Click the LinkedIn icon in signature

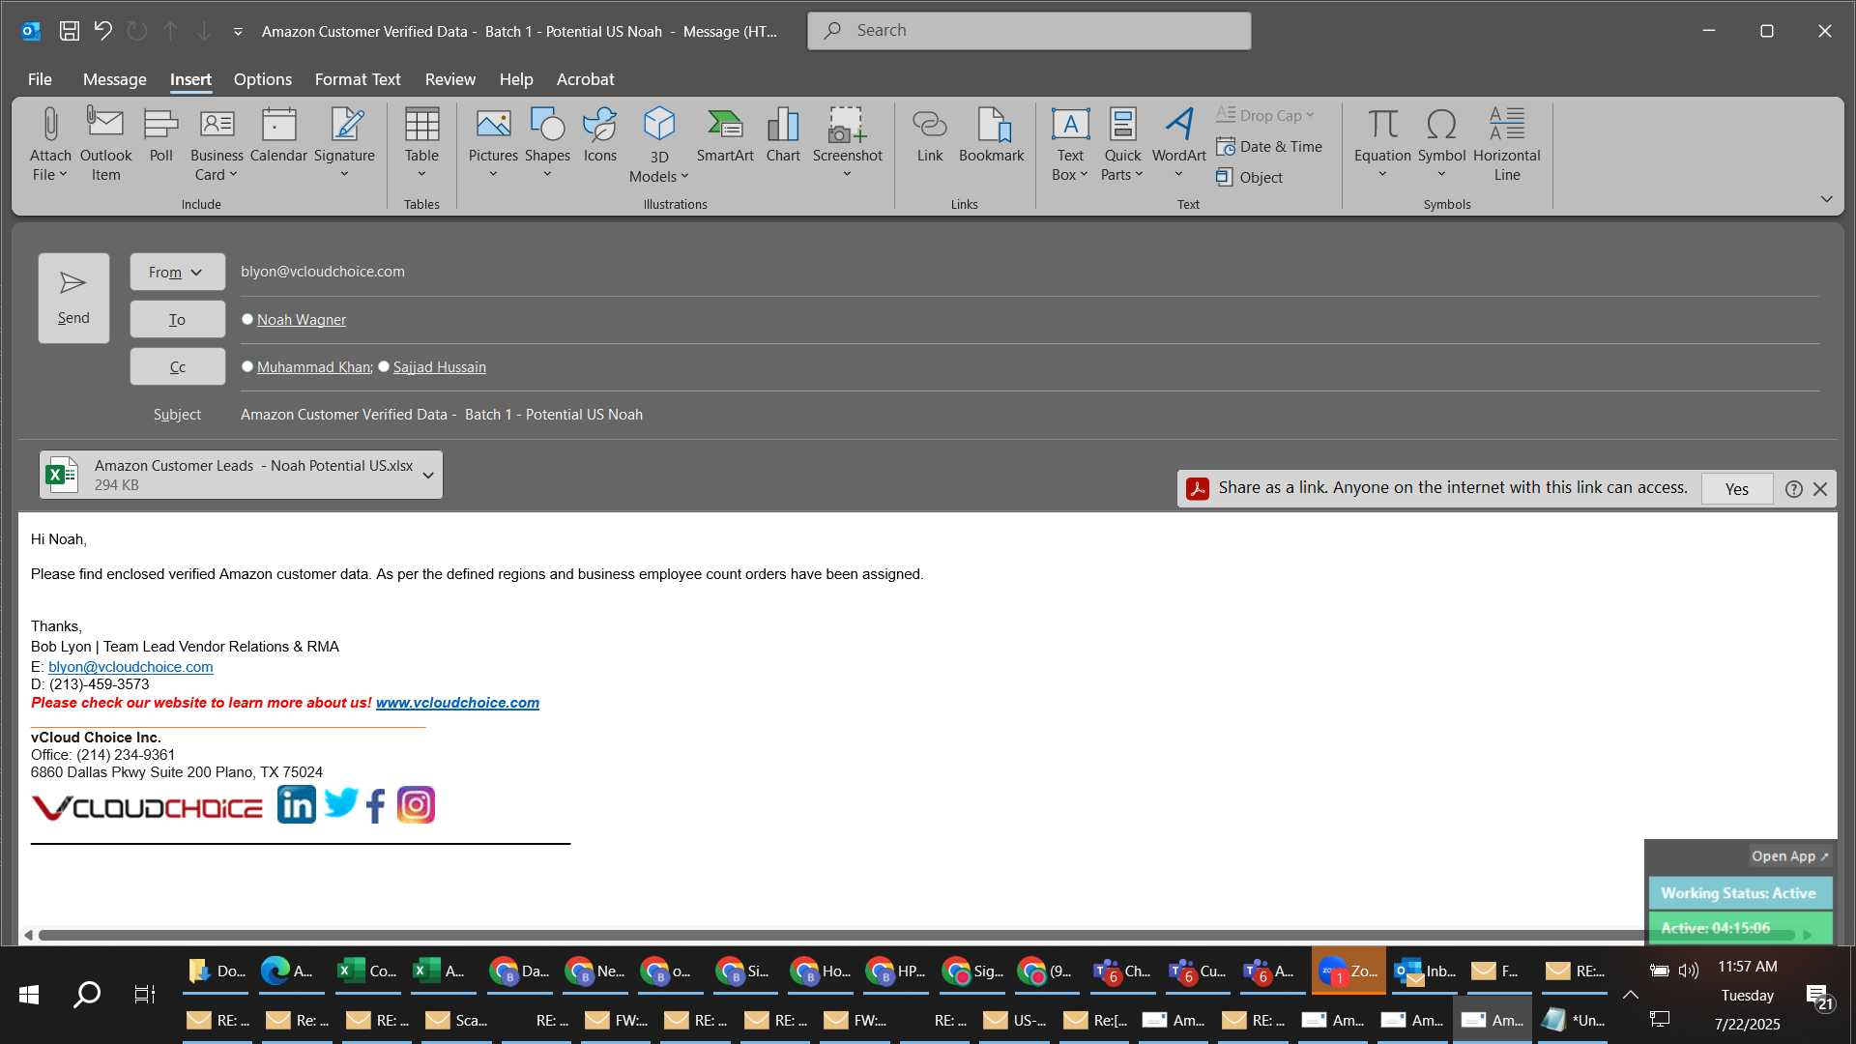pos(296,804)
